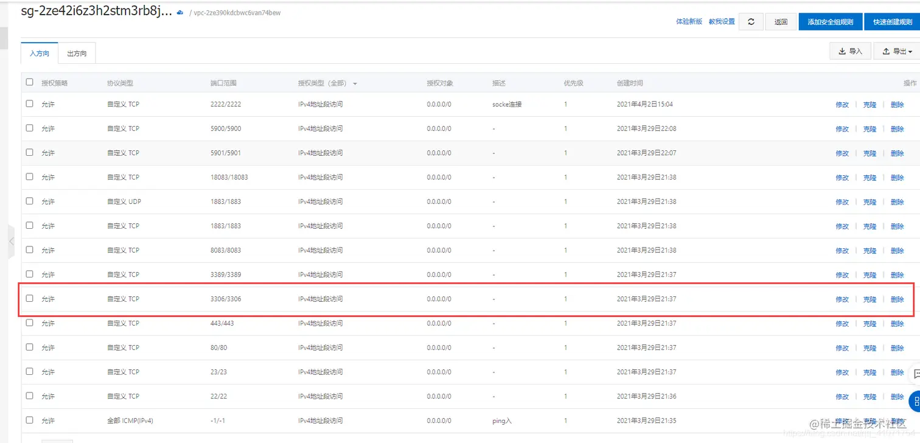Check the box for the ICMP -1/-1 rule
Screen dimensions: 920x443
(x=29, y=420)
